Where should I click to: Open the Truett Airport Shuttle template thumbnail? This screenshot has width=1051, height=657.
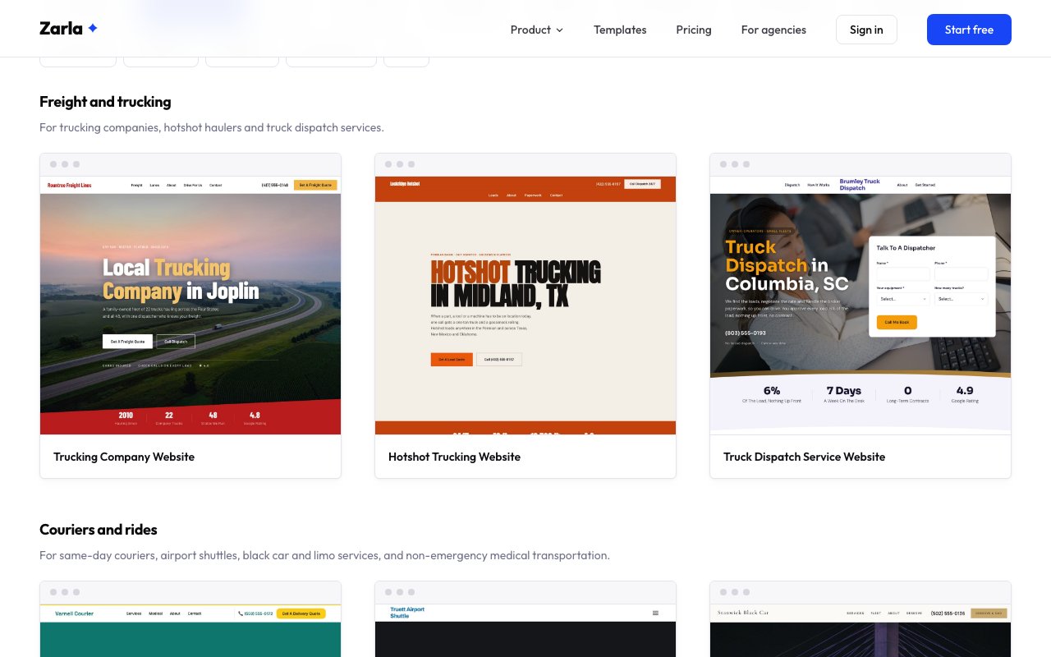(x=525, y=630)
